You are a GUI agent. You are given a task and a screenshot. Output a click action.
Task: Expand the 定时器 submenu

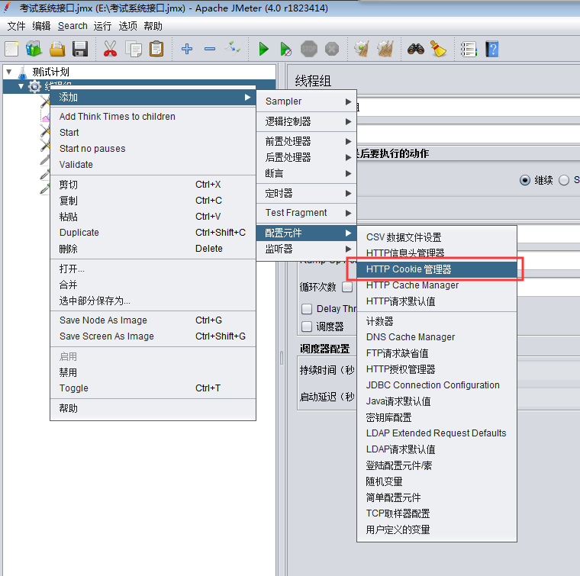pos(307,193)
